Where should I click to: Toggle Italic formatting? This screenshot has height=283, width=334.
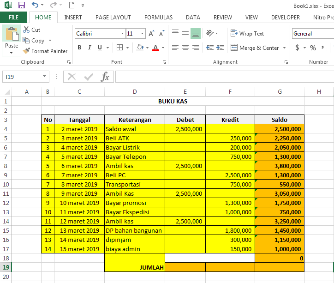pyautogui.click(x=89, y=48)
